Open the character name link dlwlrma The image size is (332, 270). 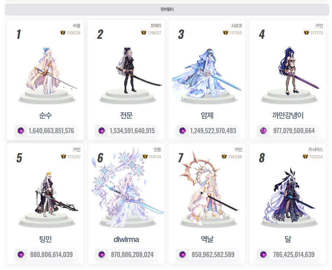(x=126, y=239)
